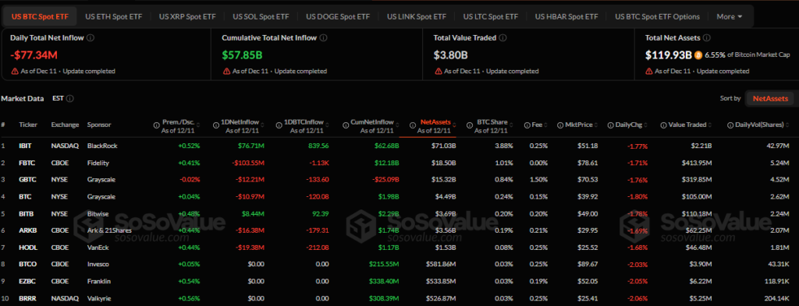
Task: Open info icon next to EST label
Action: 70,99
